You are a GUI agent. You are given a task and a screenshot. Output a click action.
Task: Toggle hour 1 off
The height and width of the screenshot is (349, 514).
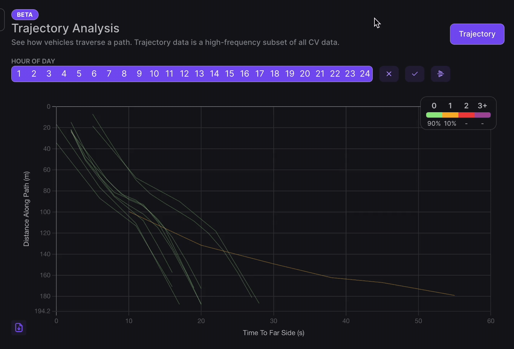[x=19, y=74]
